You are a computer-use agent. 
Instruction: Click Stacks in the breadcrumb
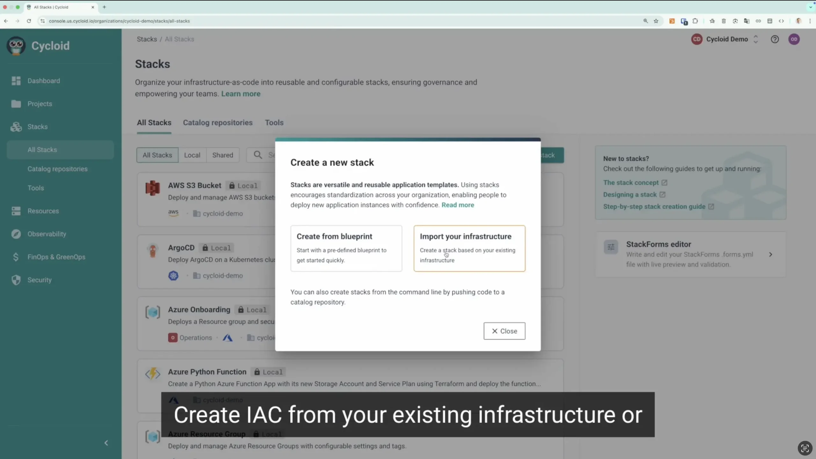click(147, 39)
